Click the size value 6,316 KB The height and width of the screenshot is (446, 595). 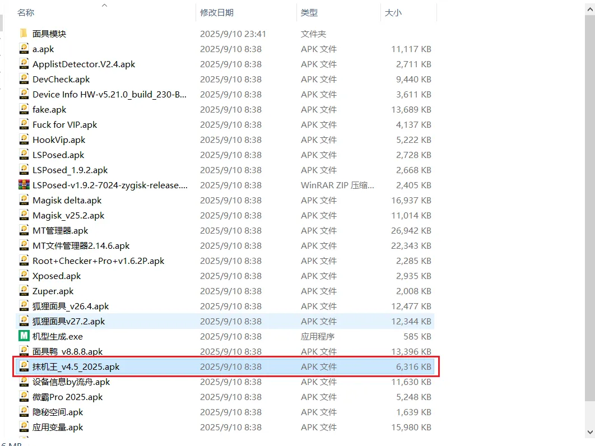[413, 366]
